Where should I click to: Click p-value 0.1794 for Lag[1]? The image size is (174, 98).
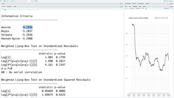tap(61, 57)
